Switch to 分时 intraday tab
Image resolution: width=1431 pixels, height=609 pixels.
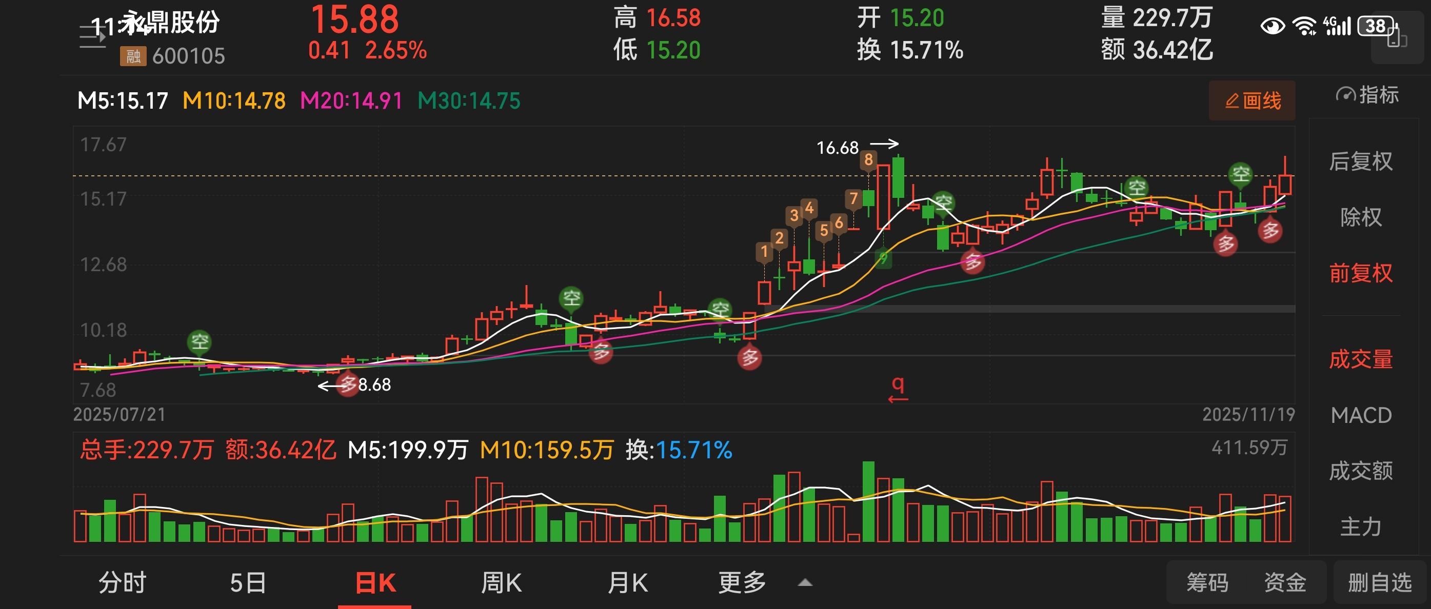coord(122,583)
